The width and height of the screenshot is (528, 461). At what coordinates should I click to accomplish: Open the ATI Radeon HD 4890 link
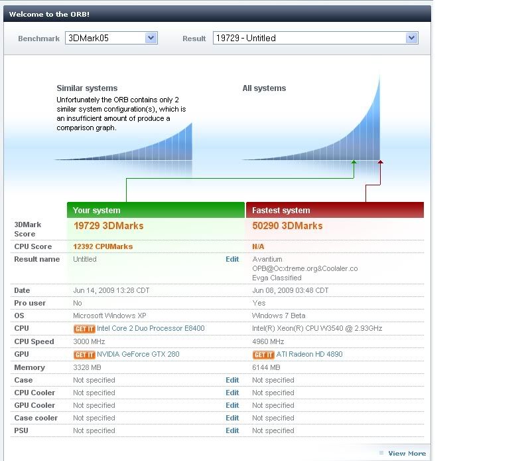(x=309, y=354)
